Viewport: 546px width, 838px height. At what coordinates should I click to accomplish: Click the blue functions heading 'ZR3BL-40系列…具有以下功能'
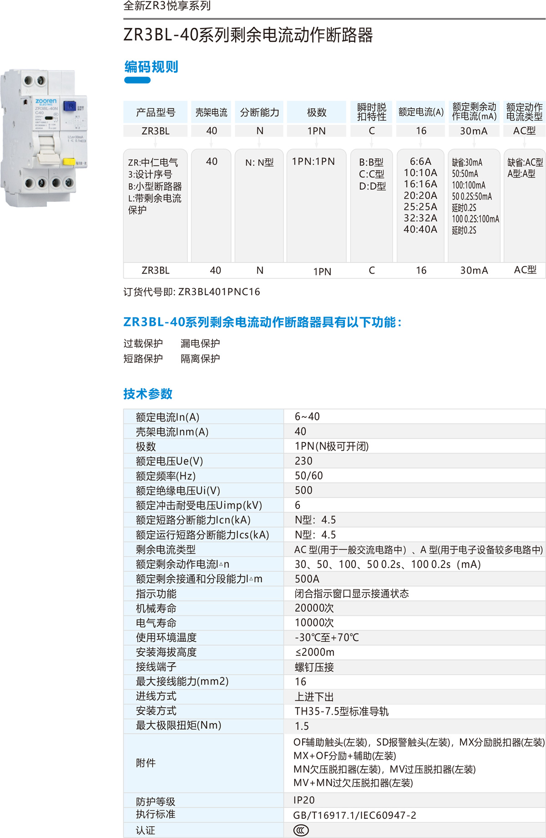click(263, 322)
